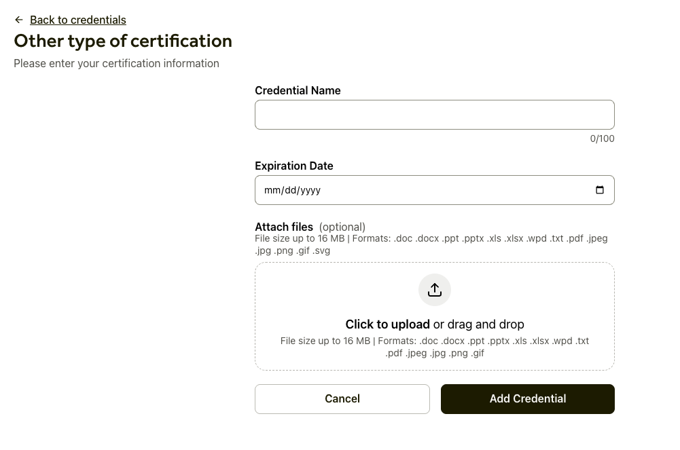Viewport: 680px width, 450px height.
Task: Select the day (dd) date segment
Action: click(x=291, y=191)
